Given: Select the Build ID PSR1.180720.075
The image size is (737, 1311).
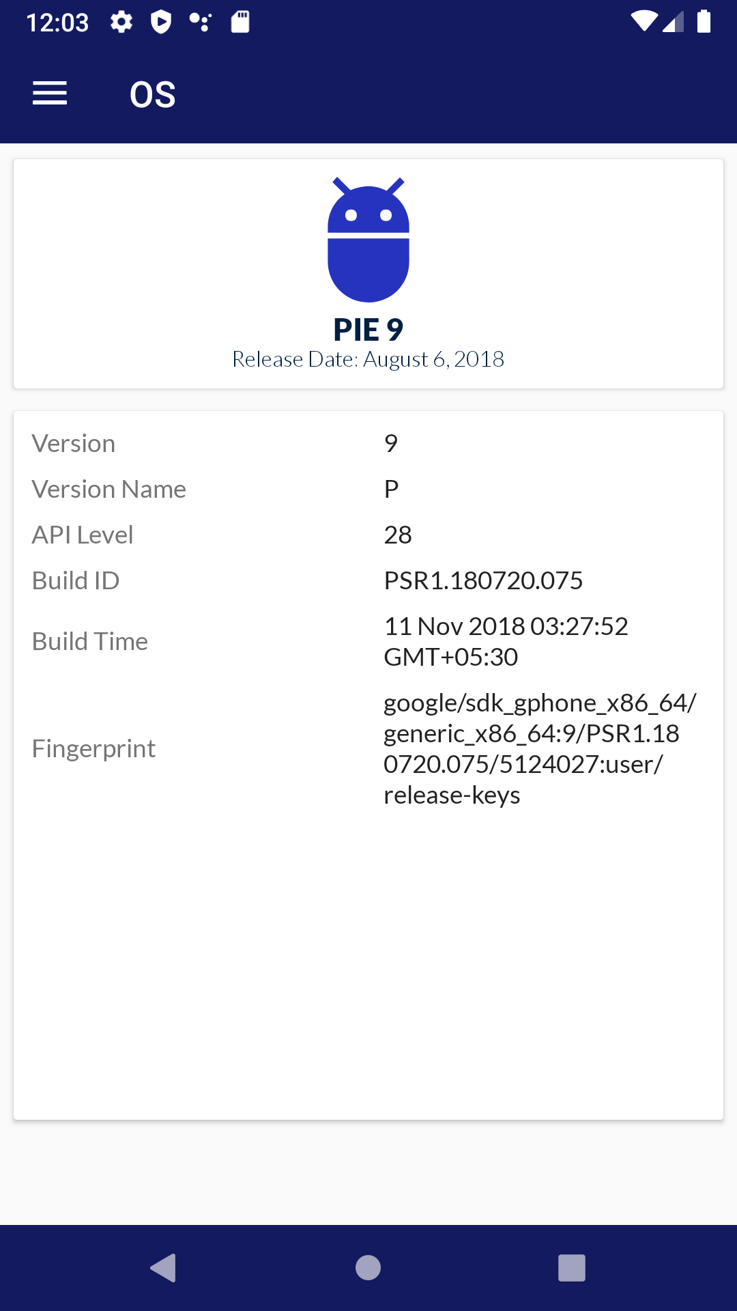Looking at the screenshot, I should [x=483, y=580].
